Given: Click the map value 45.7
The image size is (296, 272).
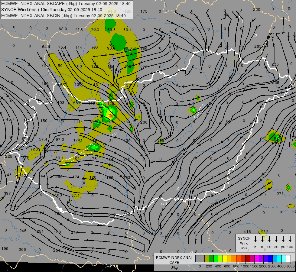Looking at the screenshot, I should pyautogui.click(x=10, y=119).
